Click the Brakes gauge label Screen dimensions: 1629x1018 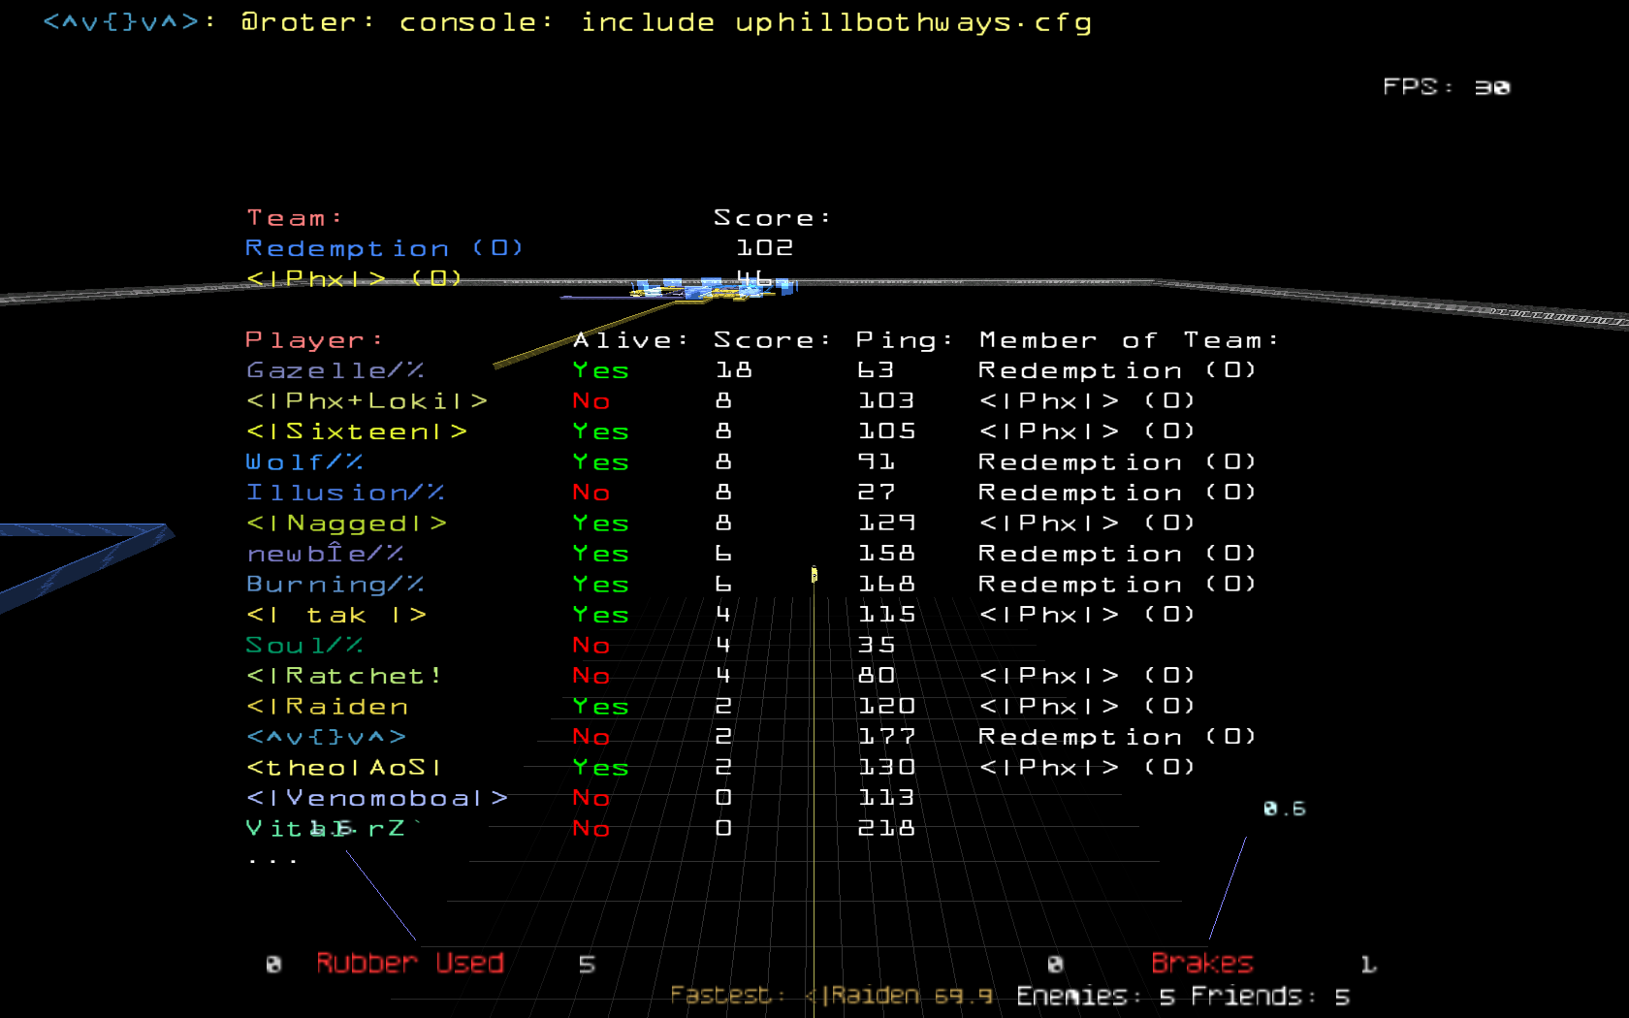[x=1201, y=963]
